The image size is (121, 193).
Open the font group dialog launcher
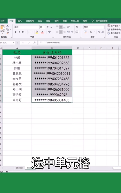(x=53, y=37)
